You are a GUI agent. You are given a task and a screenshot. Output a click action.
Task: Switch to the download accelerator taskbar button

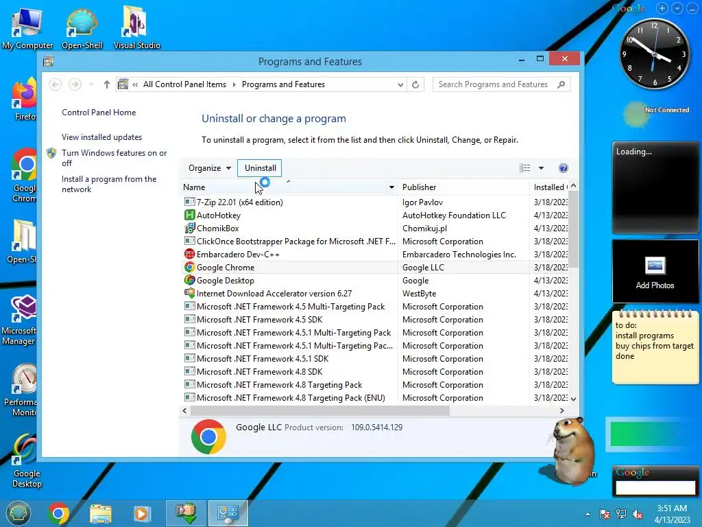pyautogui.click(x=186, y=513)
